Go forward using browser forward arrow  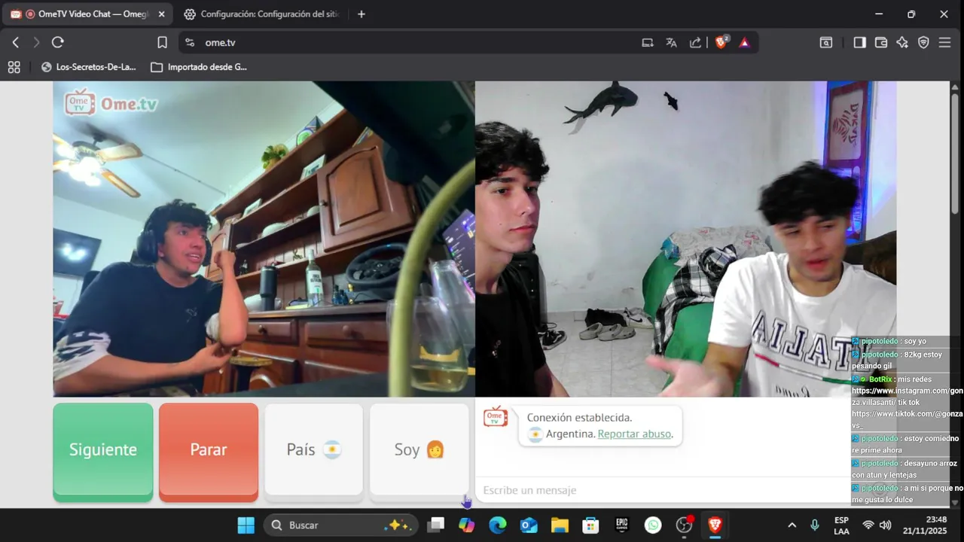click(36, 43)
